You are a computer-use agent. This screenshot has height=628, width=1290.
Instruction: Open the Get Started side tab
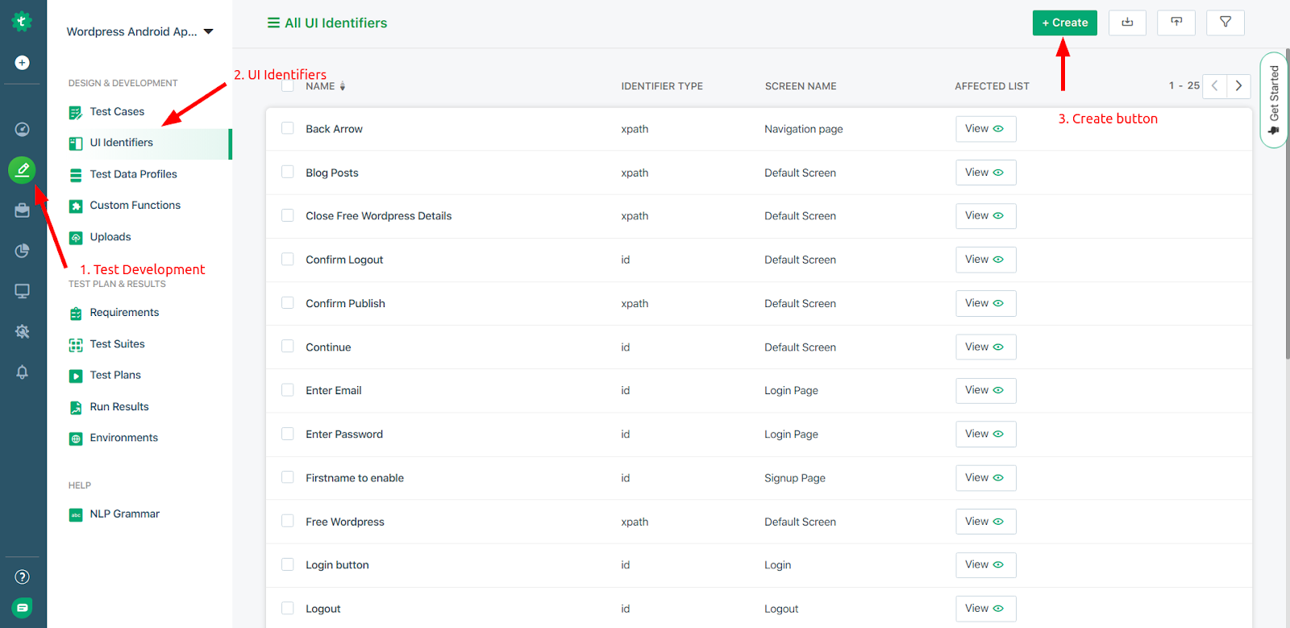[x=1274, y=99]
